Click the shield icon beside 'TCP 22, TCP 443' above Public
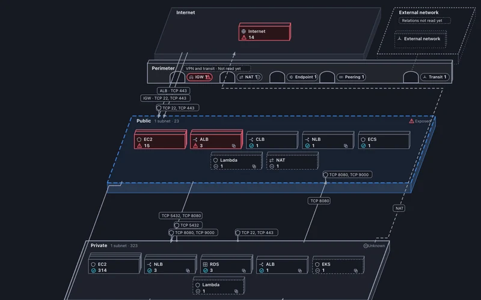The height and width of the screenshot is (300, 481). [159, 108]
